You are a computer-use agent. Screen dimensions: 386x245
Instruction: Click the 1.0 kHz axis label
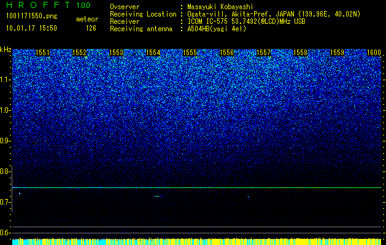[5, 110]
